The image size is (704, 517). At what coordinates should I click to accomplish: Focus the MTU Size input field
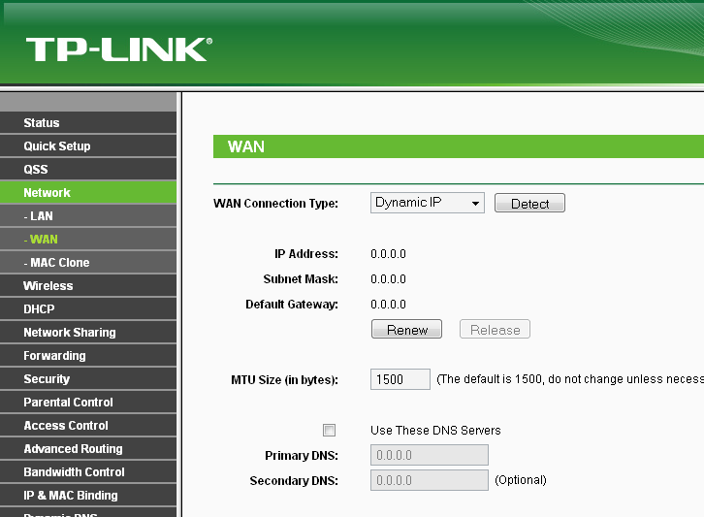400,379
